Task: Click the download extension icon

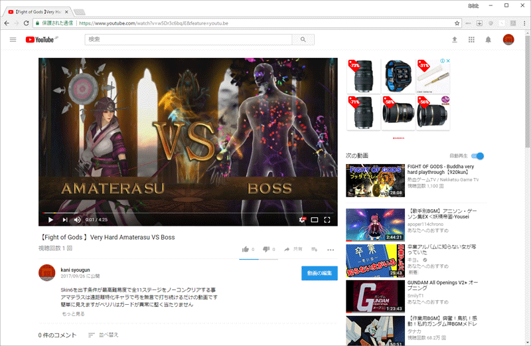Action: click(479, 23)
